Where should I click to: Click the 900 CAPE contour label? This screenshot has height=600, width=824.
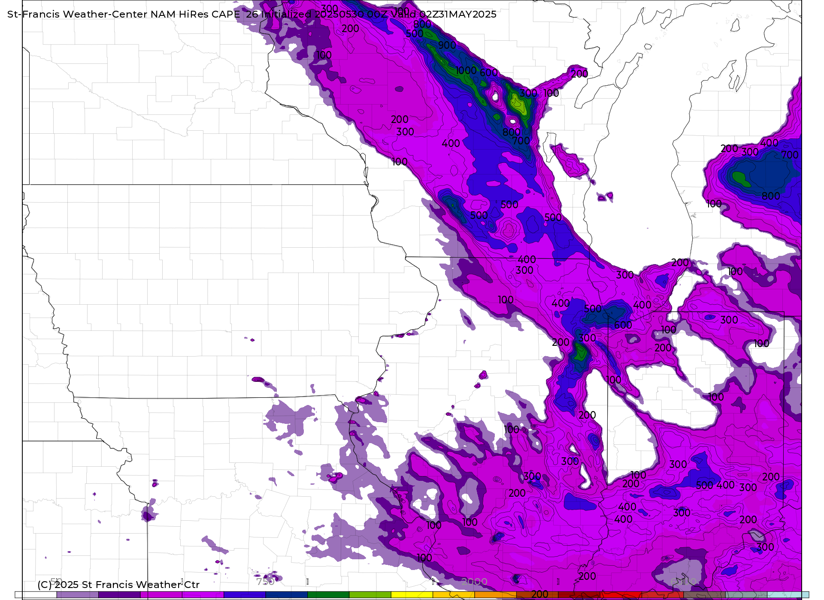447,45
